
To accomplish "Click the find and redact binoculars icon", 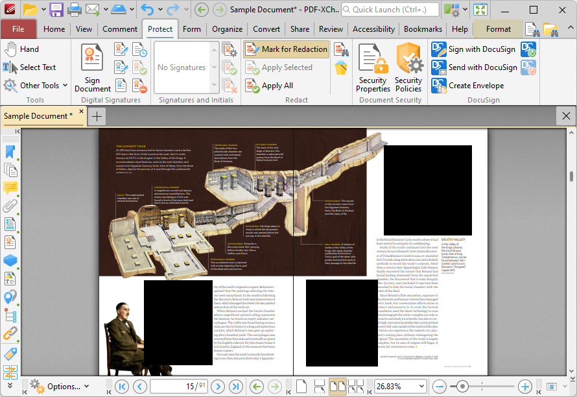I will pos(341,49).
